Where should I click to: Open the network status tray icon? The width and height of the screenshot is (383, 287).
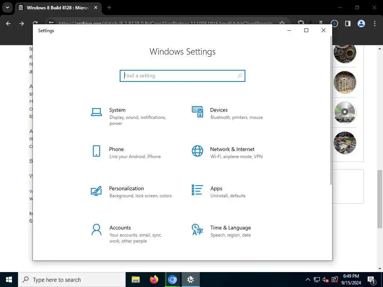pyautogui.click(x=317, y=280)
